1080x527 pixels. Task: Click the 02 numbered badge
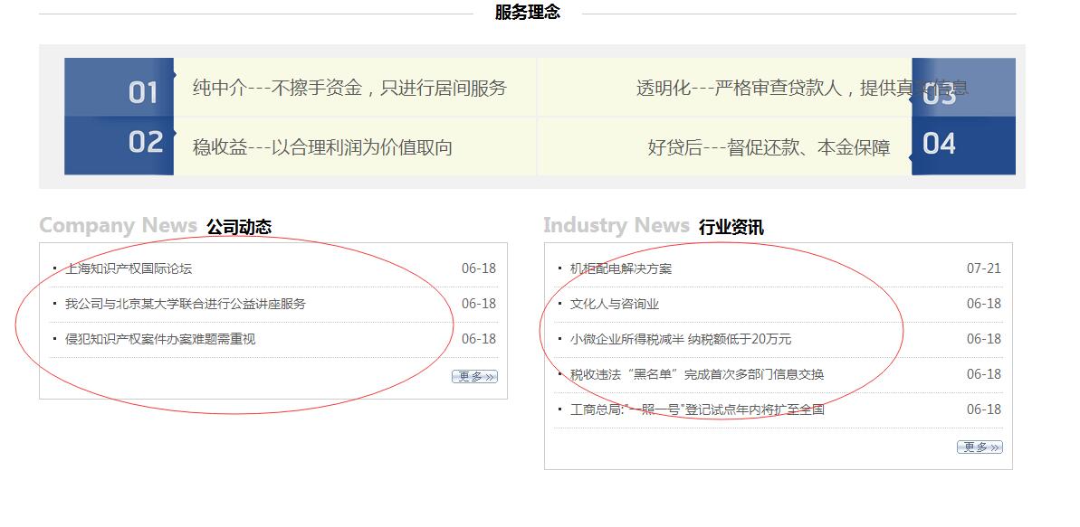tap(146, 142)
